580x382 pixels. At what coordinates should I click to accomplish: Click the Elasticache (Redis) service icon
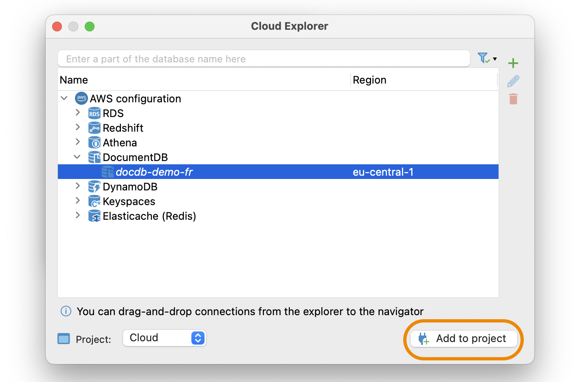pyautogui.click(x=94, y=216)
